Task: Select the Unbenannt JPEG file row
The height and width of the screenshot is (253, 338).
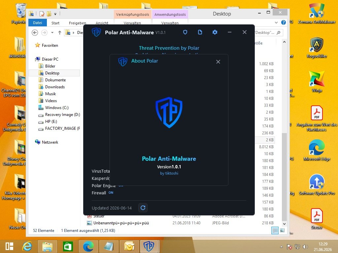Action: [x=180, y=223]
